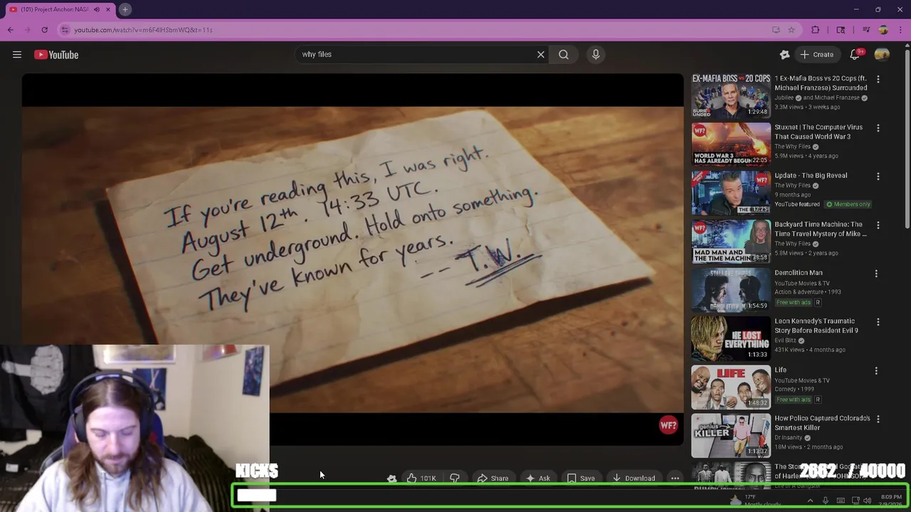Click the Ask button below the video
911x512 pixels.
point(537,479)
